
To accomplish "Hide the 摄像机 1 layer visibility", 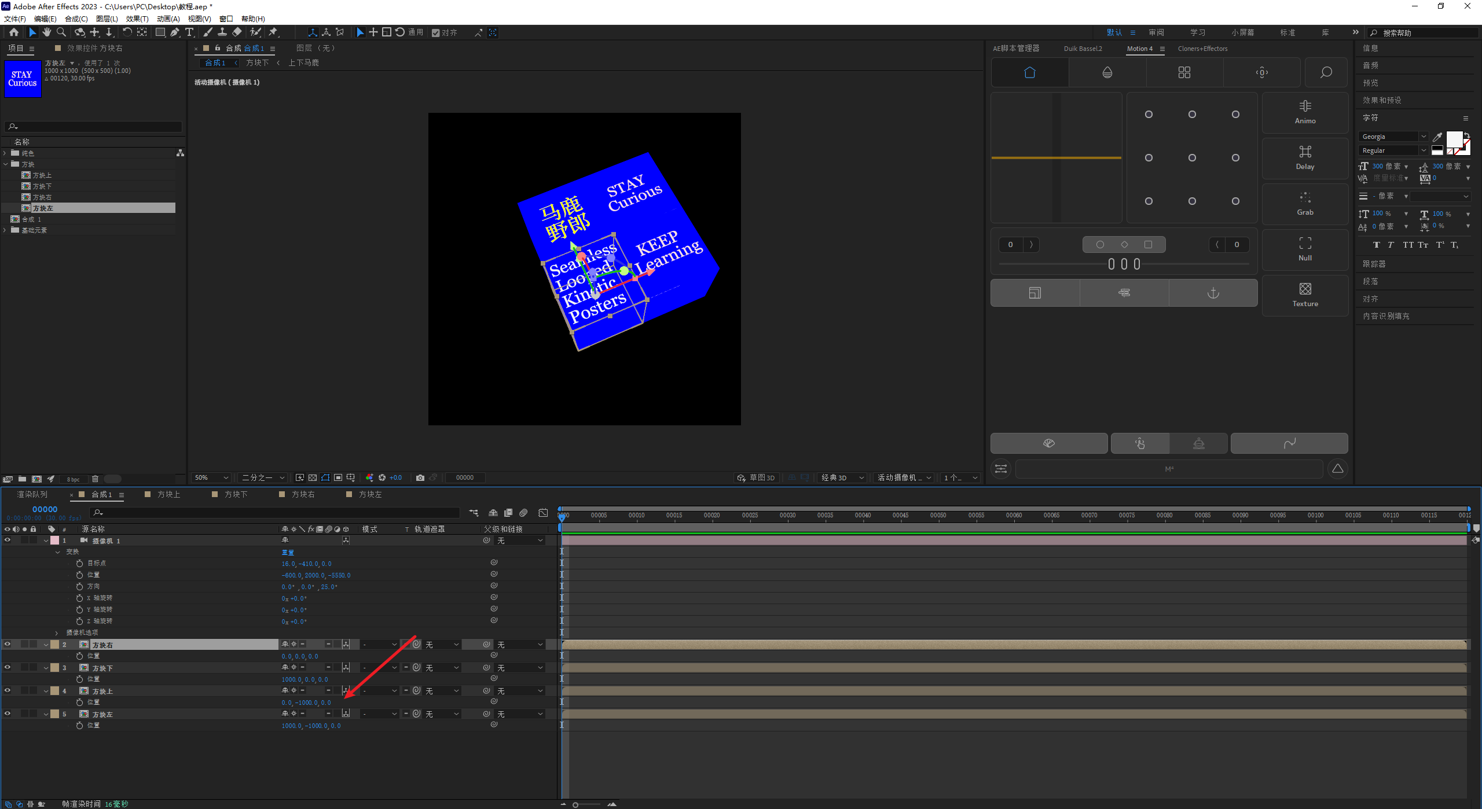I will pos(8,540).
